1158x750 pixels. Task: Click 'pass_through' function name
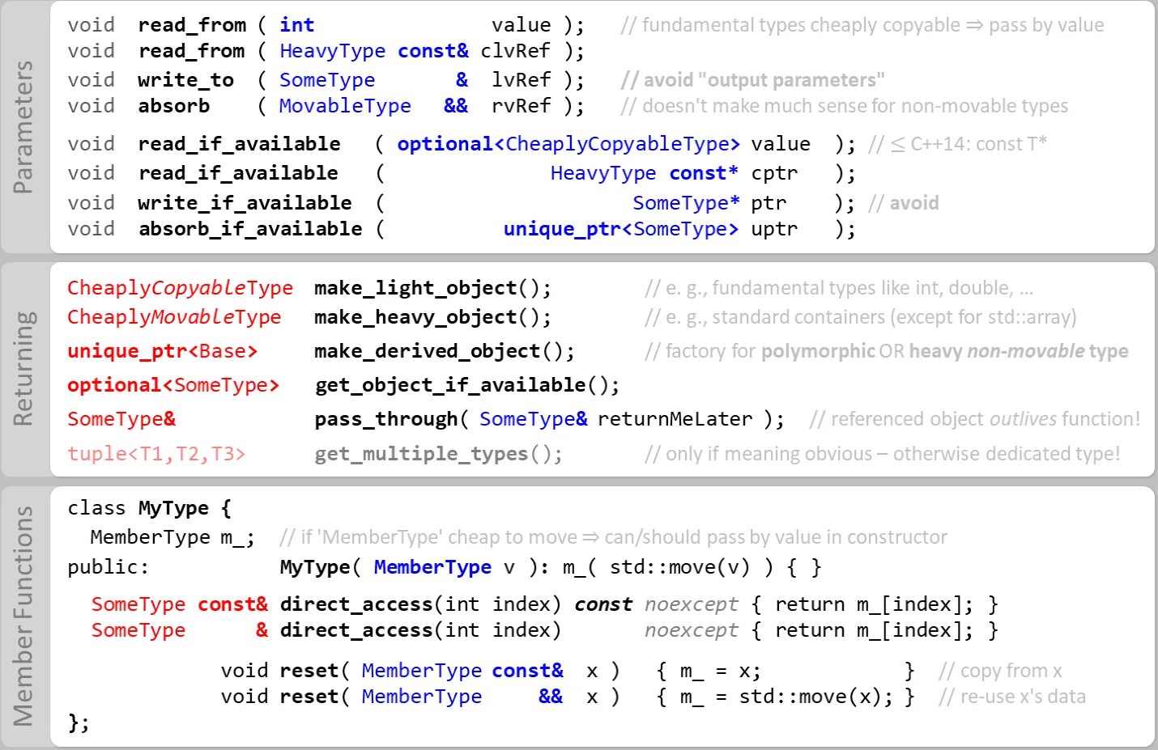coord(386,419)
